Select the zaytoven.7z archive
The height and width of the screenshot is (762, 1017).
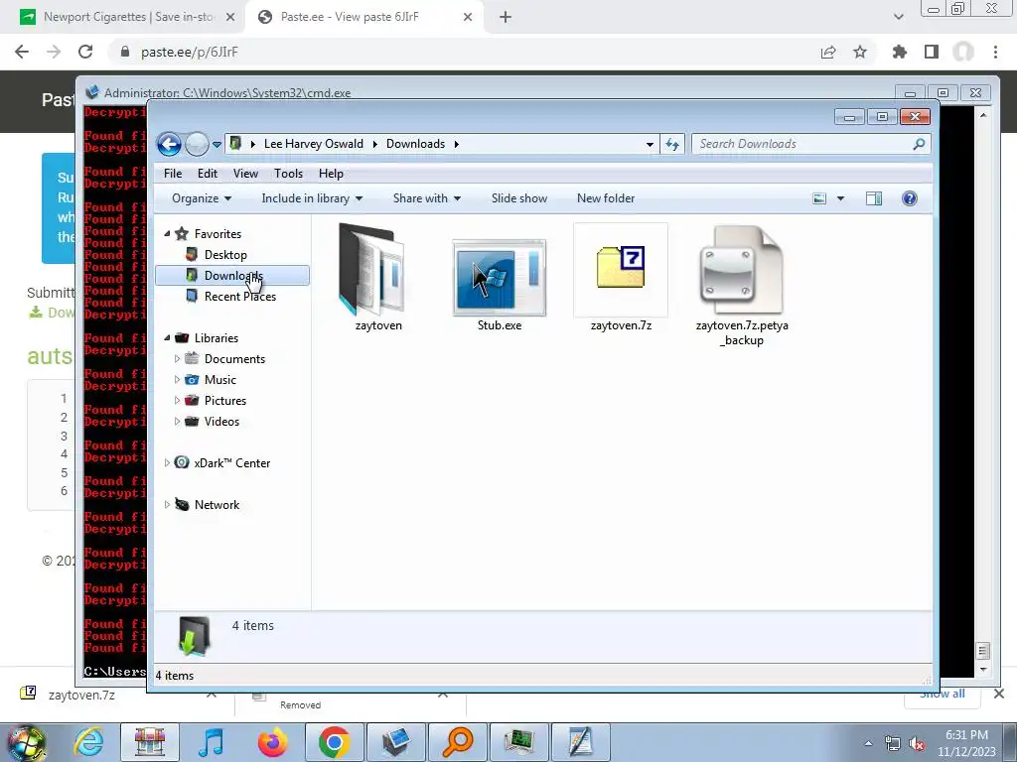pyautogui.click(x=621, y=278)
